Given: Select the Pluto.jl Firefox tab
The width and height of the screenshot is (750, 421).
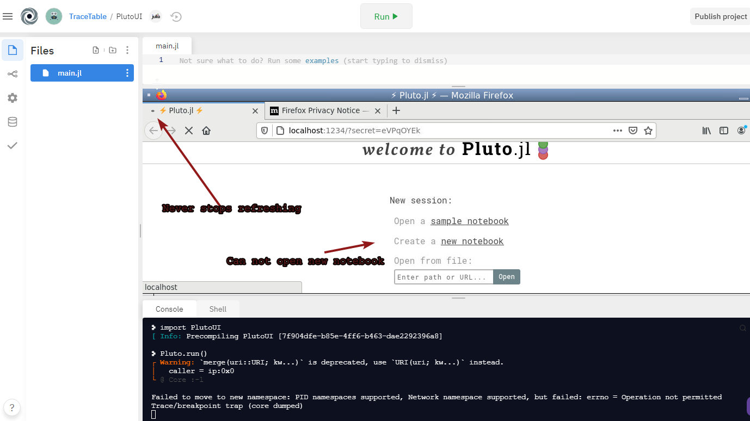Looking at the screenshot, I should 204,110.
